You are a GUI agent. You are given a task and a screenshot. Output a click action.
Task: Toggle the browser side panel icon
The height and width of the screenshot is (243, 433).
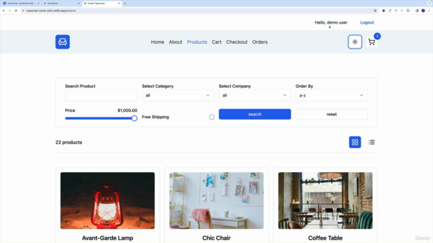point(417,11)
